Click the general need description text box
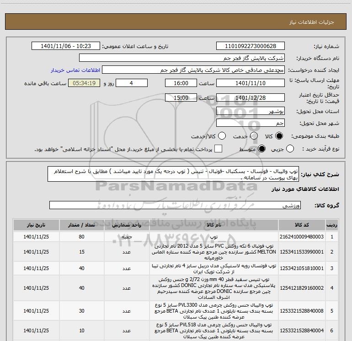This screenshot has width=352, height=341. pyautogui.click(x=173, y=174)
